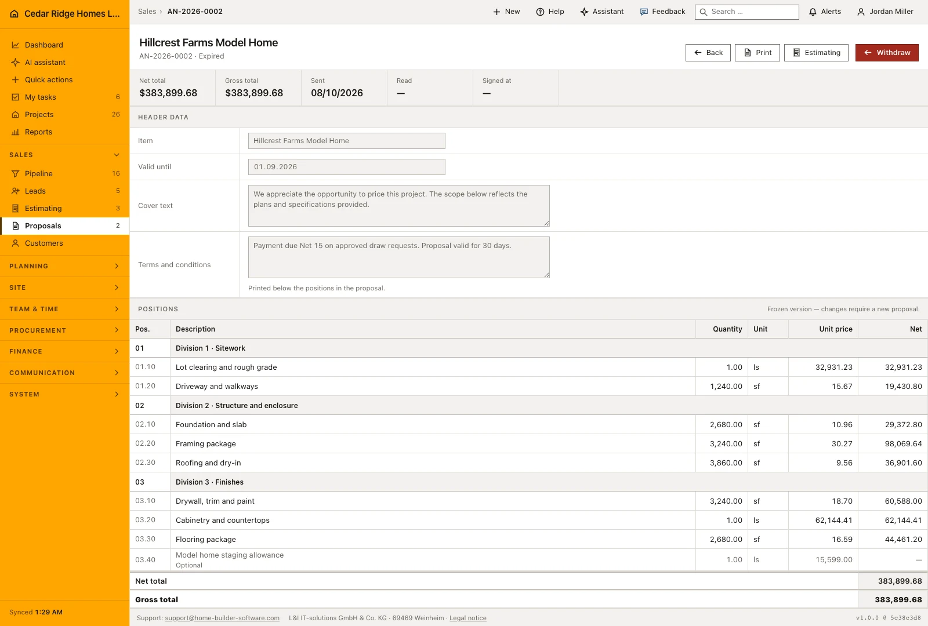Click the Customers person icon

16,243
